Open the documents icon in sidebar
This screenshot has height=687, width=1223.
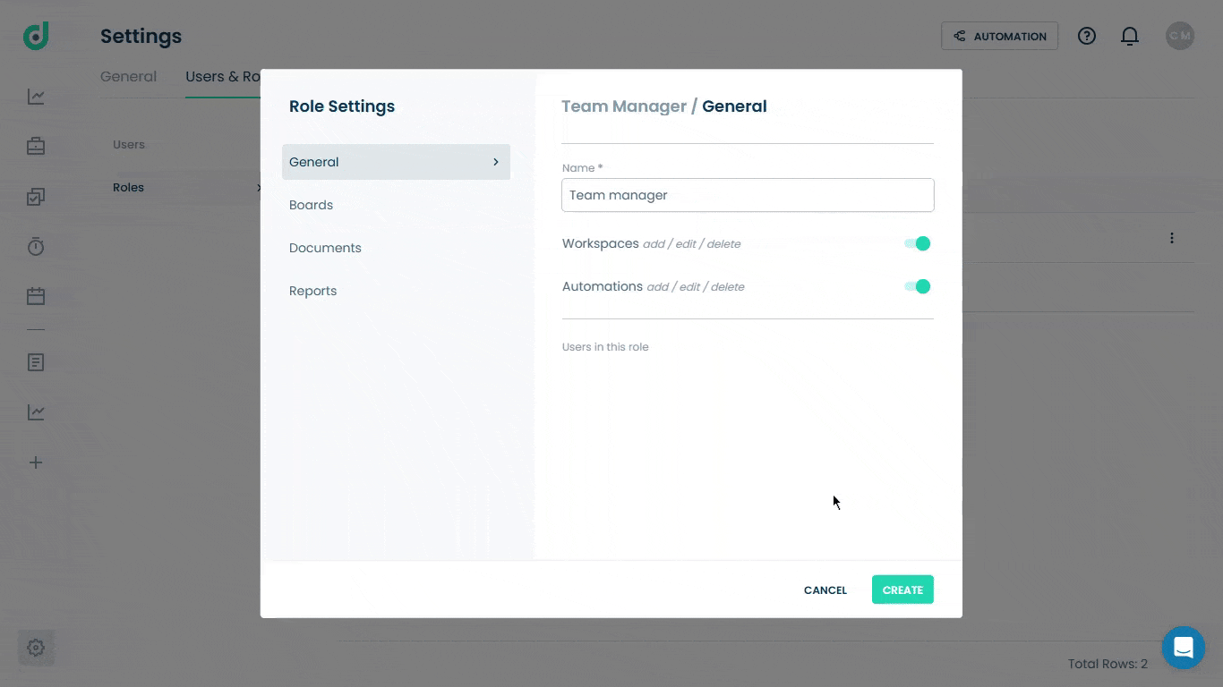[x=36, y=362]
